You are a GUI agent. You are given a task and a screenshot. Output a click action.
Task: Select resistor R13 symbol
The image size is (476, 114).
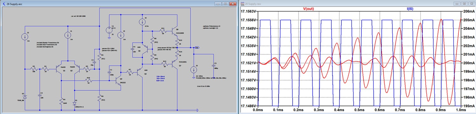click(x=177, y=42)
